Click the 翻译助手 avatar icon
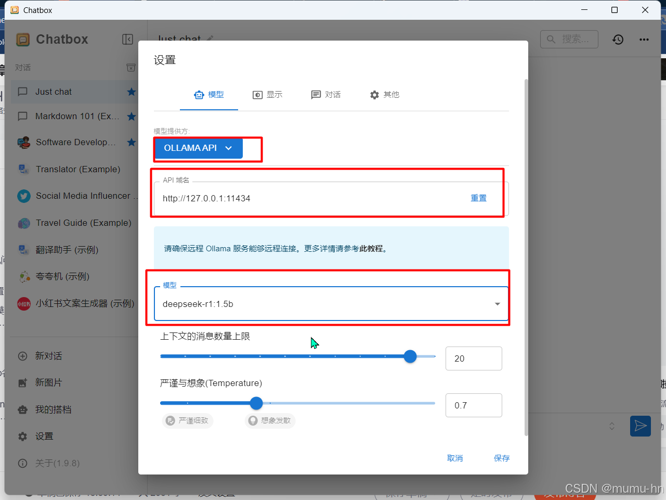Image resolution: width=666 pixels, height=500 pixels. 24,250
